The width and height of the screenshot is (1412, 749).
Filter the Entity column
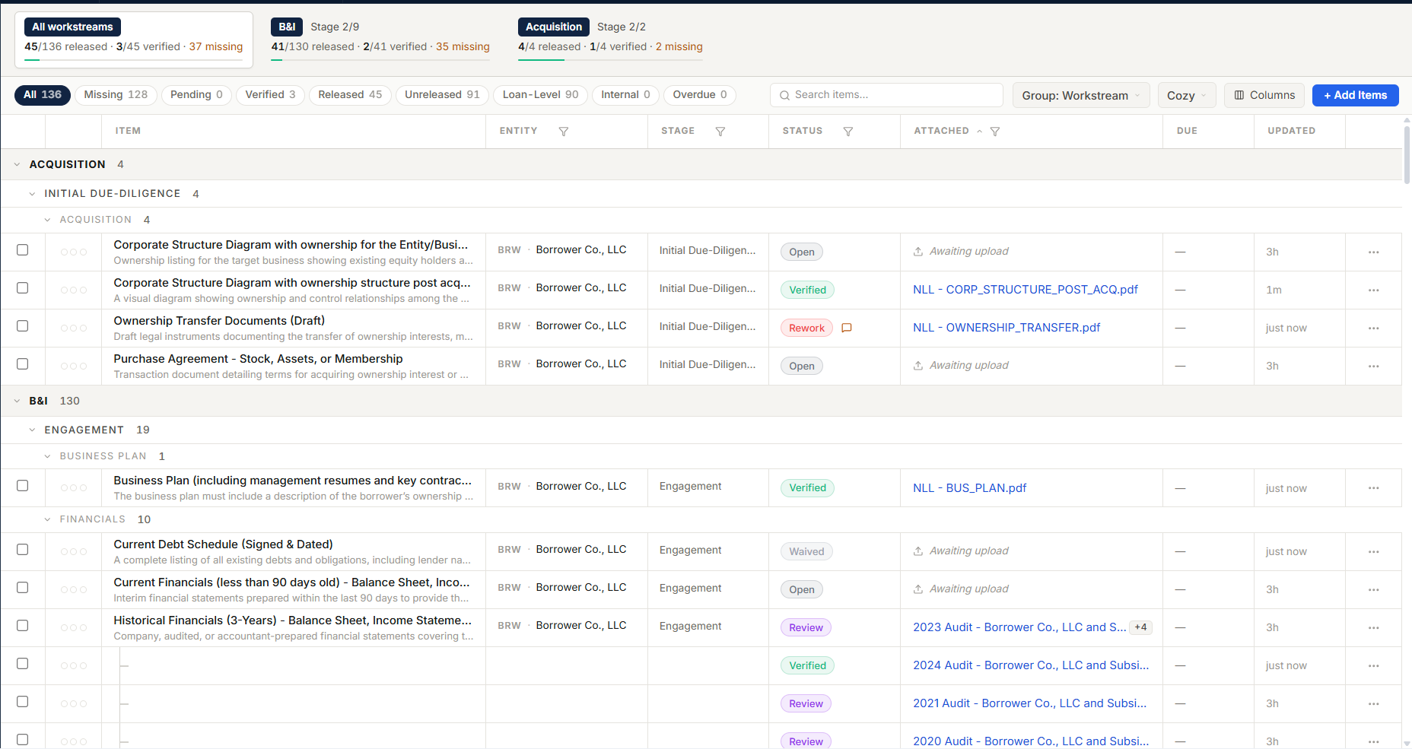pyautogui.click(x=564, y=132)
